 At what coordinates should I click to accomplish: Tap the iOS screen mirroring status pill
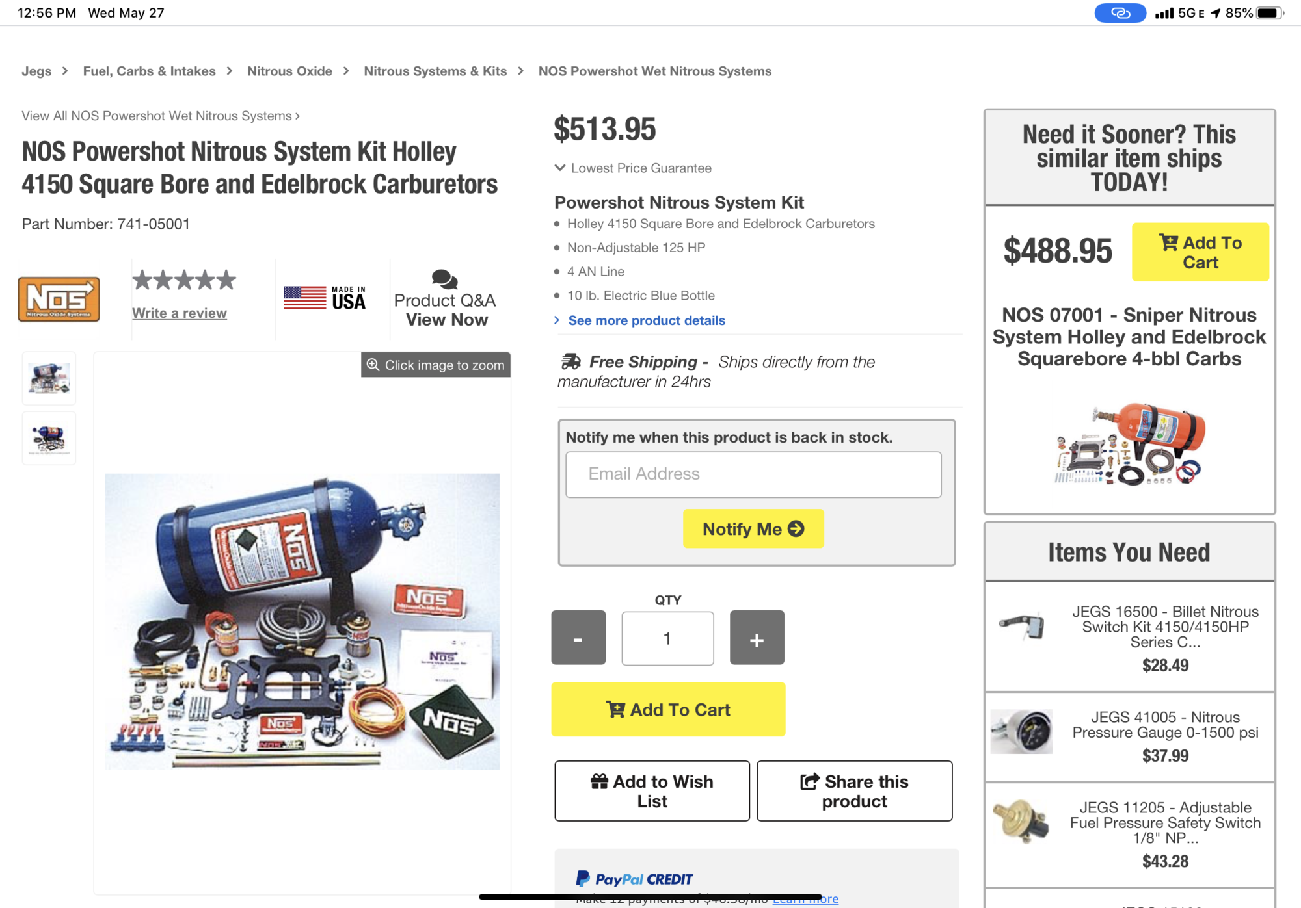click(1120, 13)
